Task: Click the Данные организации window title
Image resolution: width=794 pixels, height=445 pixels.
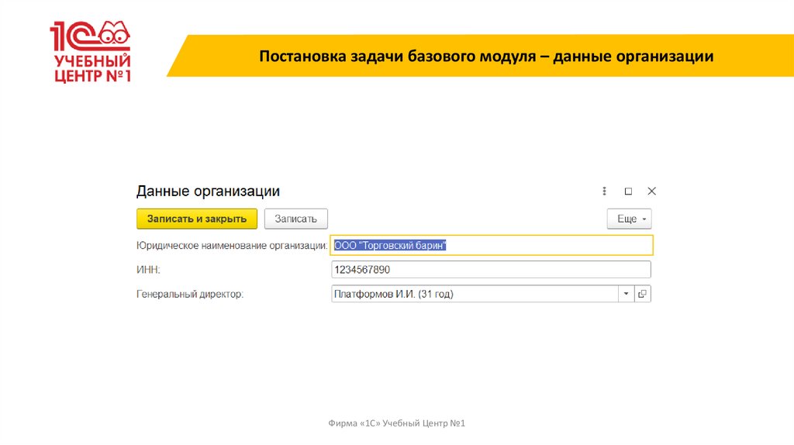Action: (x=208, y=191)
